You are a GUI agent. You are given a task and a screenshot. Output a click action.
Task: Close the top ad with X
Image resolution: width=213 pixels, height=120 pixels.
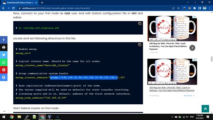tap(196, 17)
